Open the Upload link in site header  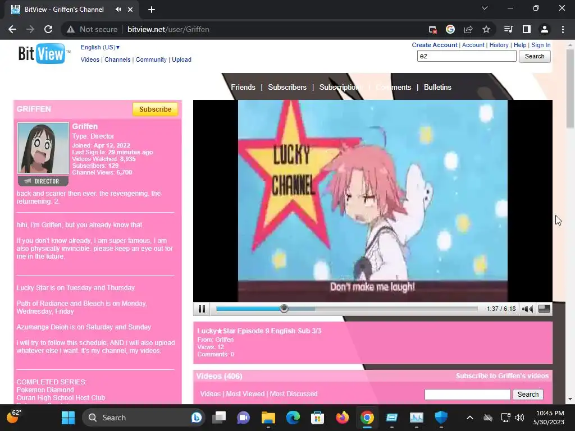181,59
